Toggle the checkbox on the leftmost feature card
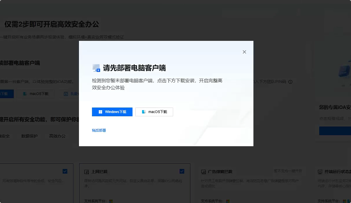Screen dimensions: 351x203 (65, 171)
